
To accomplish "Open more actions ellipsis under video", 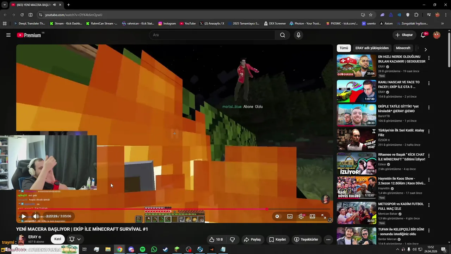I will coord(328,240).
